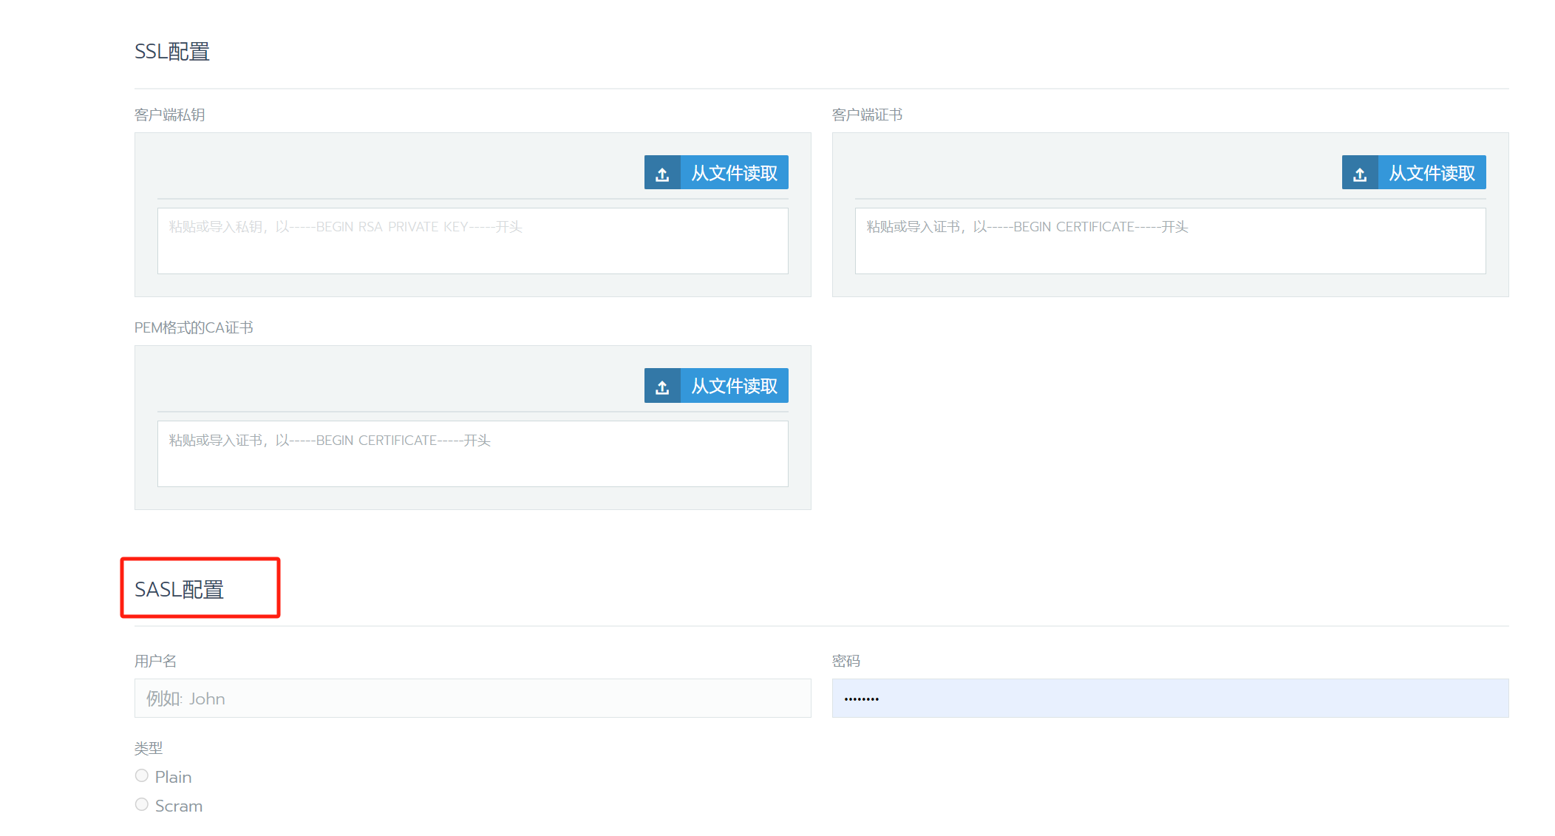Click the Plain radio label text

coord(173,777)
